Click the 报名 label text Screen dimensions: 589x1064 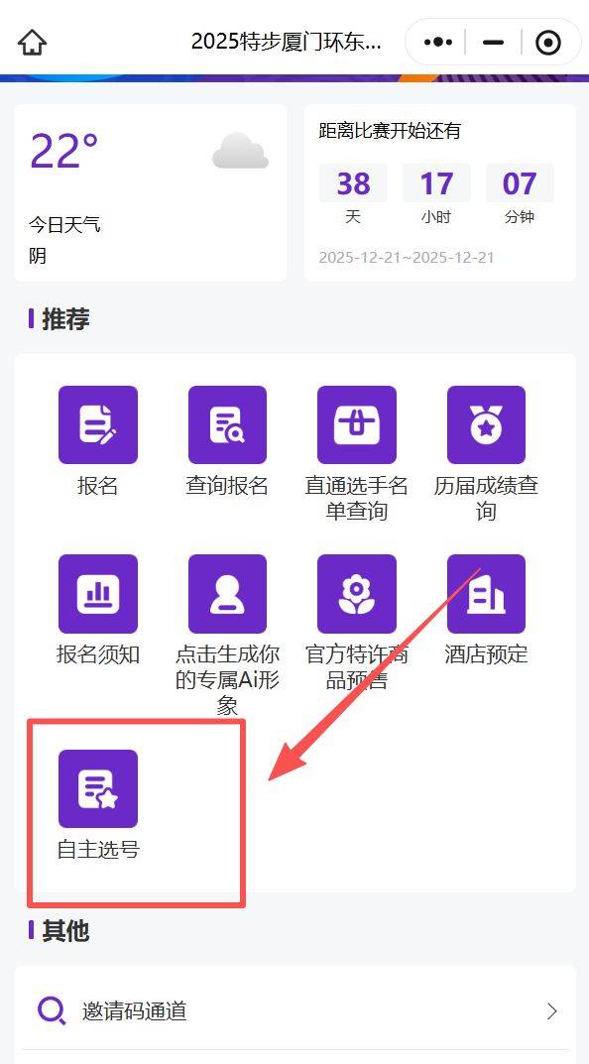point(98,485)
